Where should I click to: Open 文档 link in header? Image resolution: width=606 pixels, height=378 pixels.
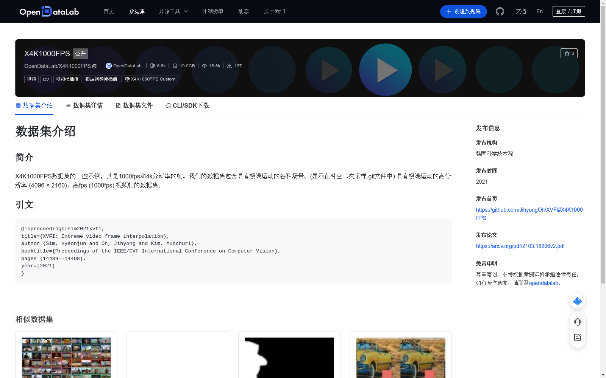pyautogui.click(x=521, y=11)
